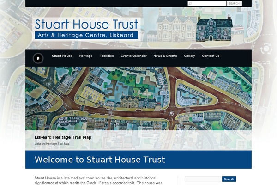Screen dimensions: 277x185
Task: Click the Liskeard Heritage Trail Map heading
Action: coord(63,137)
